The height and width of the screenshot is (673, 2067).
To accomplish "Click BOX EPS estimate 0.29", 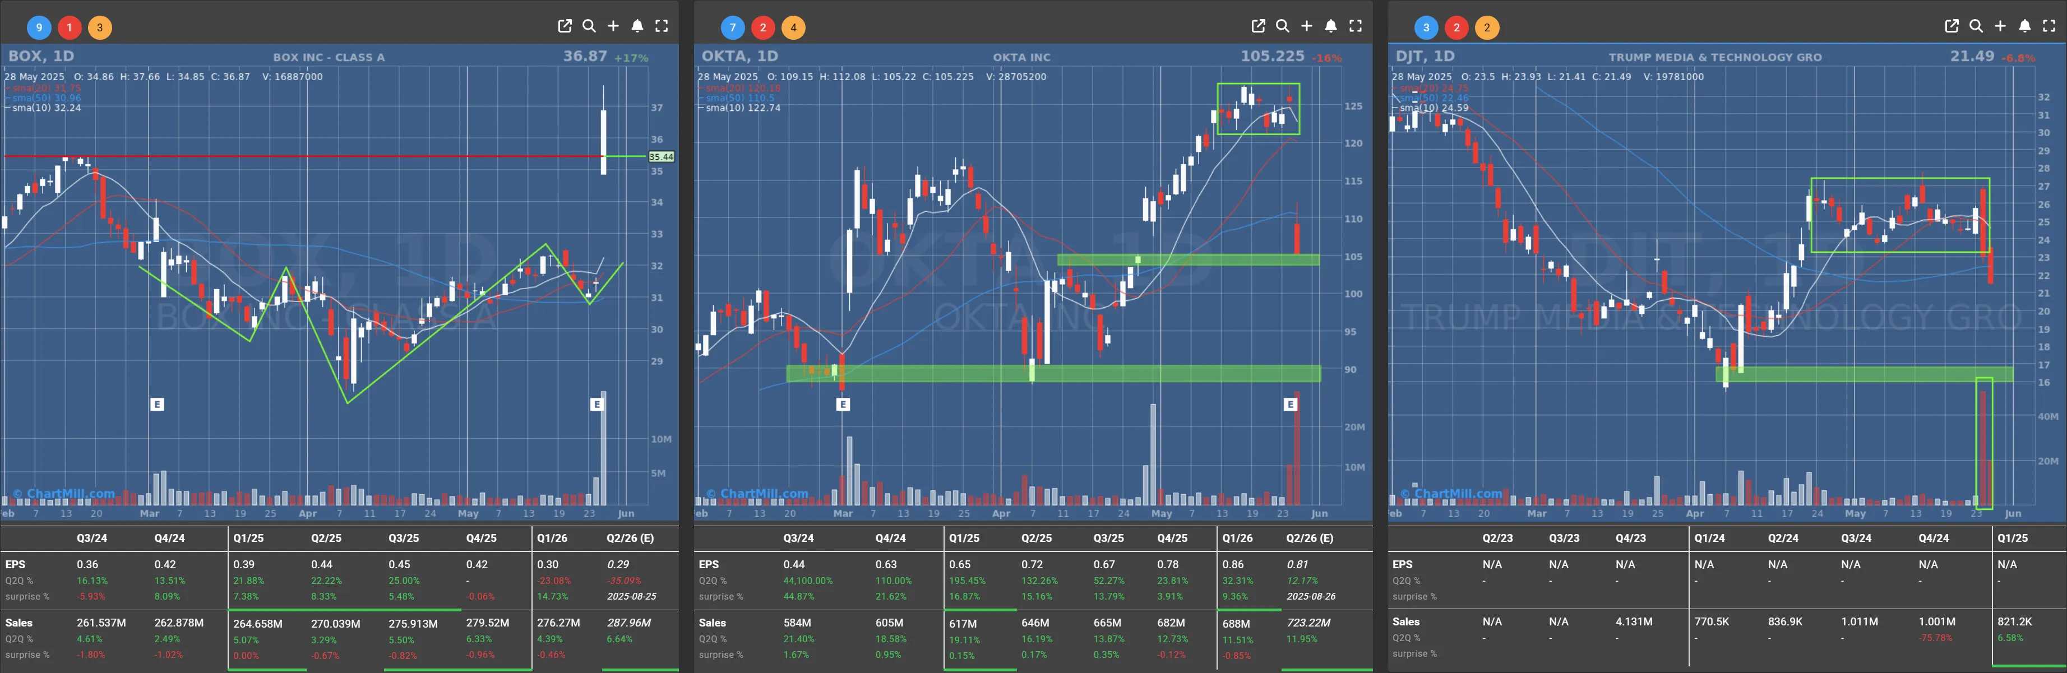I will click(x=618, y=565).
